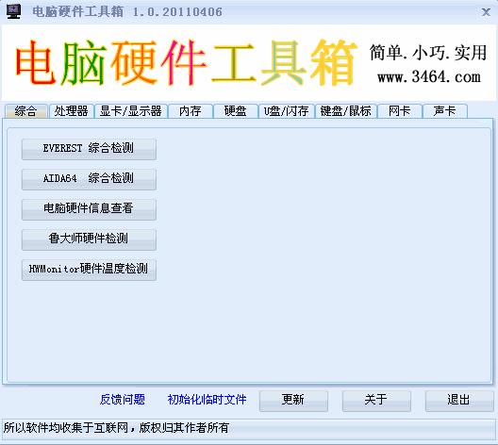Click the 退出 button

pyautogui.click(x=459, y=401)
